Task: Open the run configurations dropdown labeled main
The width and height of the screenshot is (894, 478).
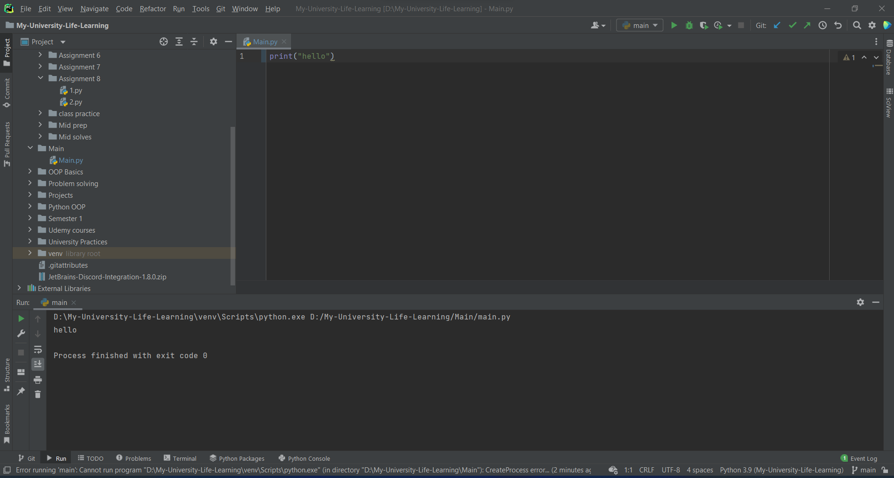Action: [x=639, y=25]
